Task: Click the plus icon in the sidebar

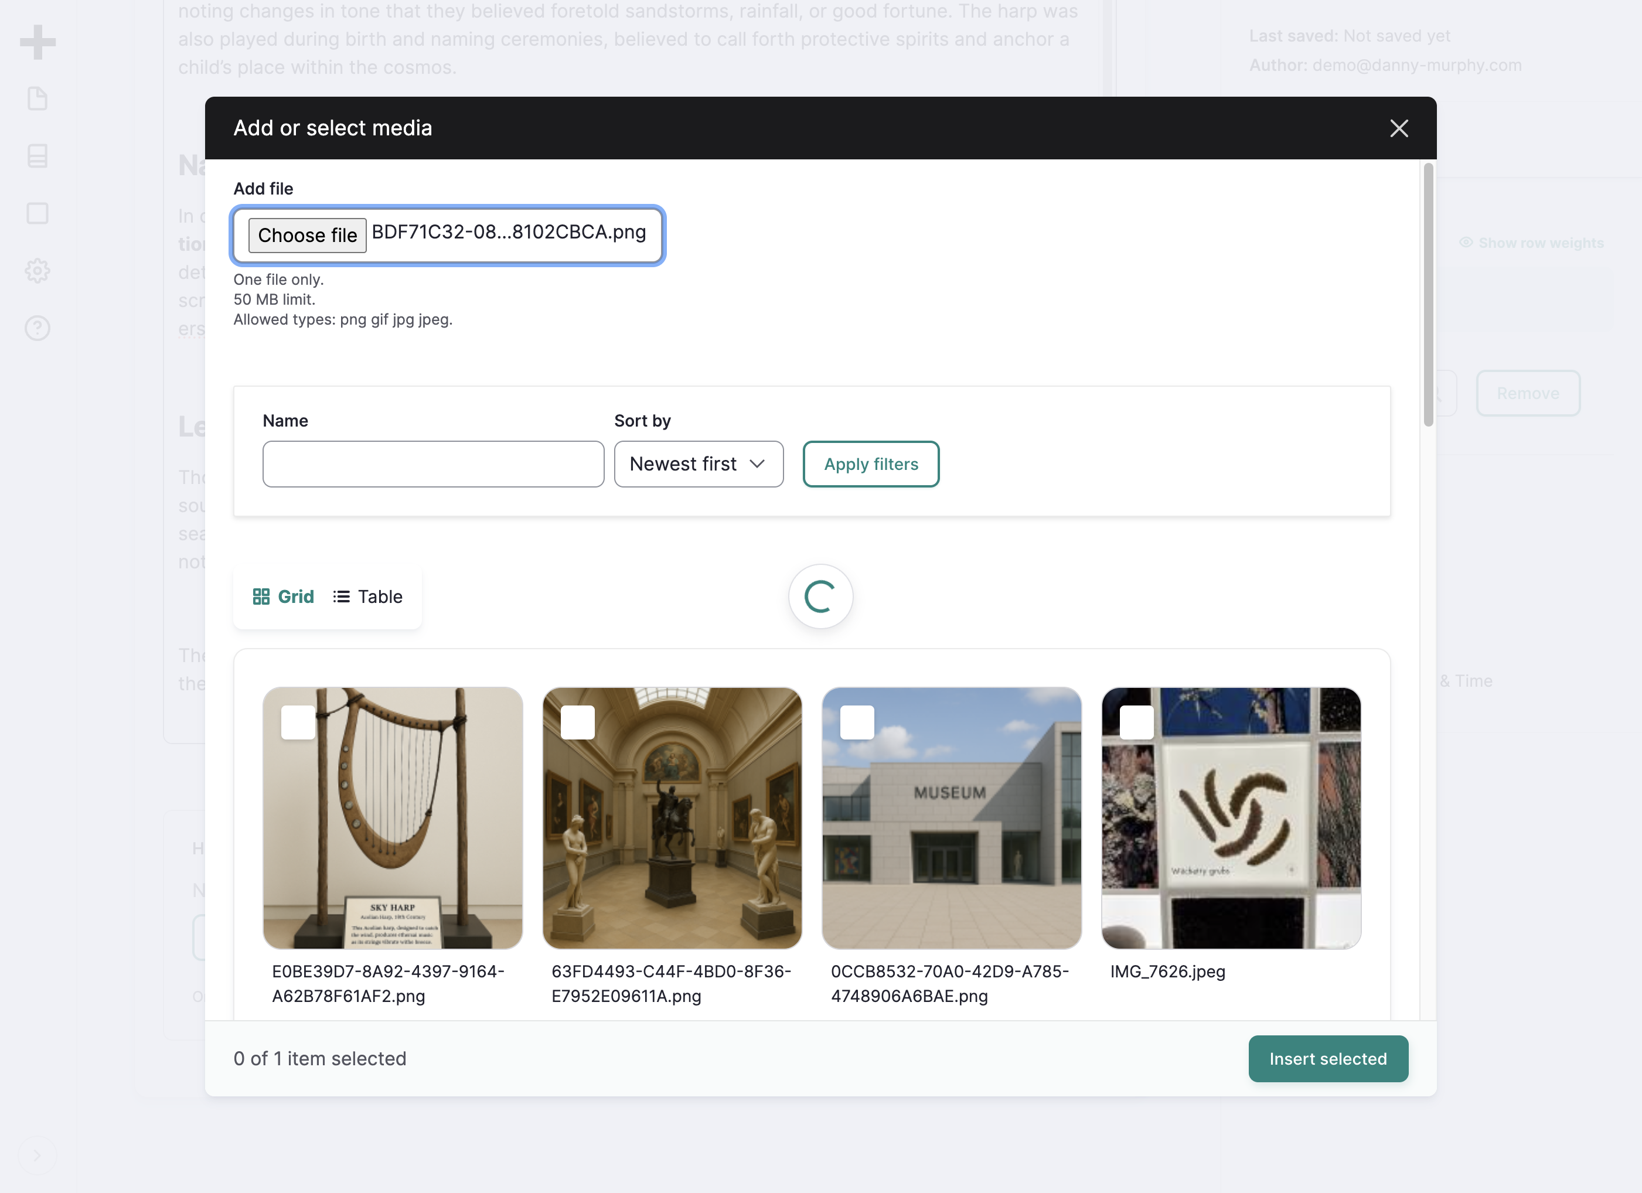Action: pyautogui.click(x=38, y=42)
